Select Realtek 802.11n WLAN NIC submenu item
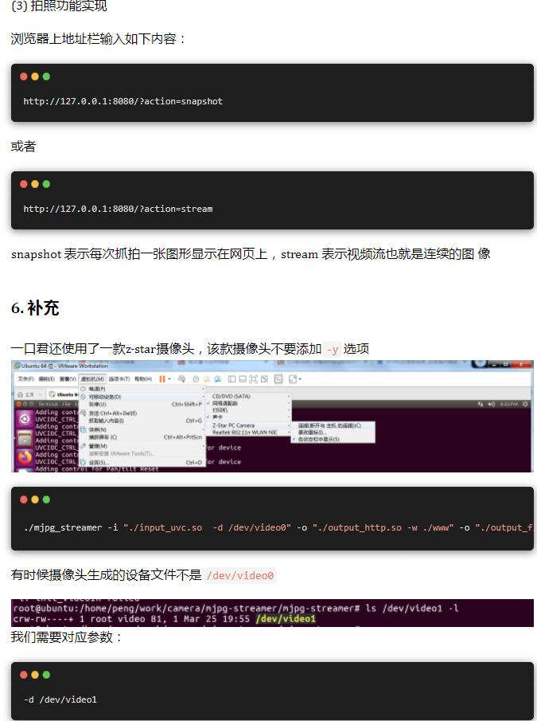537x721 pixels. coord(249,433)
